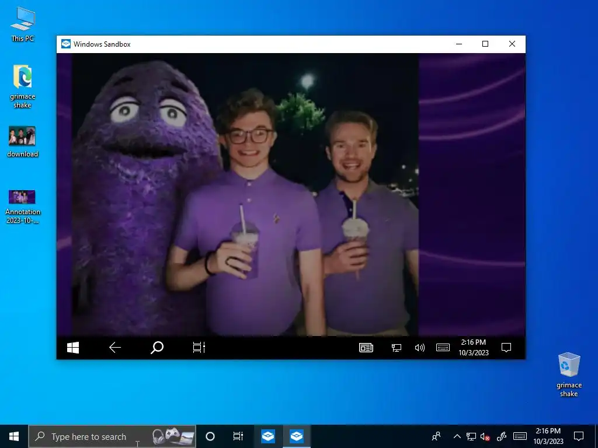The image size is (598, 448).
Task: Open touch keyboard in Sandbox taskbar
Action: click(443, 348)
